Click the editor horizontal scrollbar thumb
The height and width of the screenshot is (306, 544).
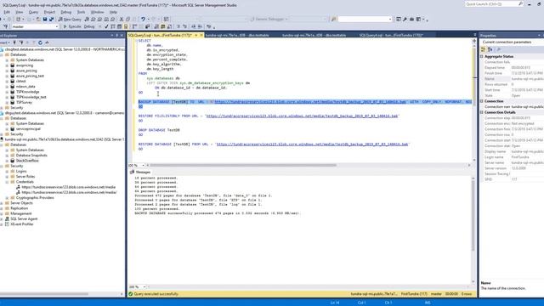[243, 165]
